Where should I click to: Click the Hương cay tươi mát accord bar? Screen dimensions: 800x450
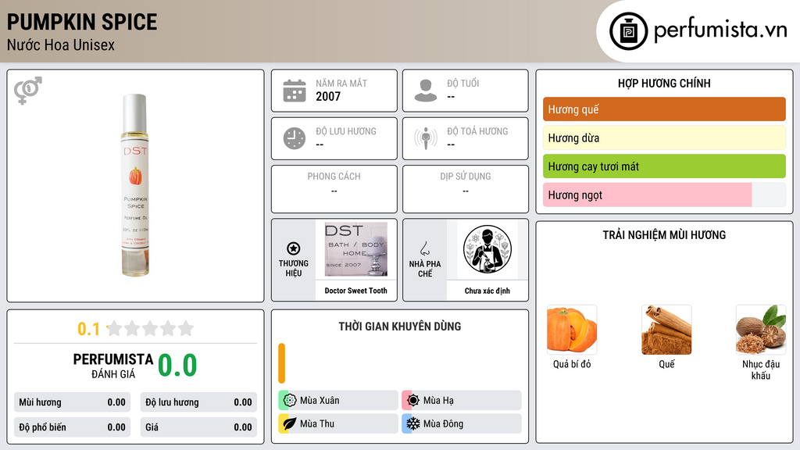664,166
